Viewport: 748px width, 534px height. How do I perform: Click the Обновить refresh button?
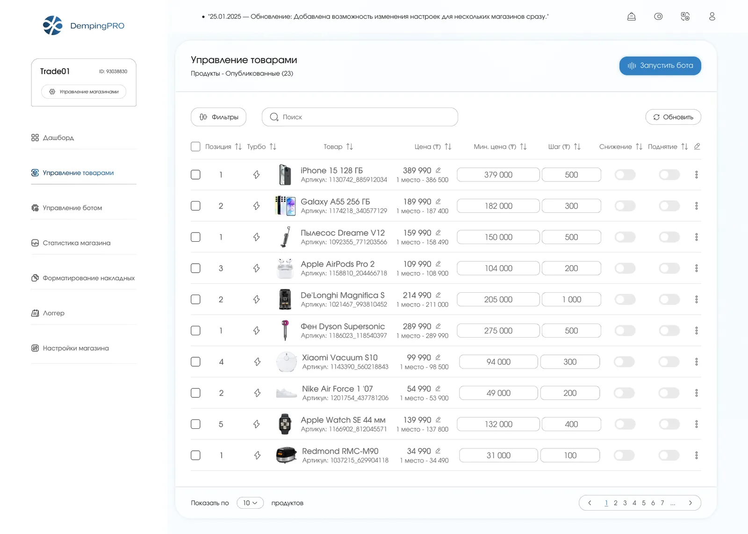point(673,117)
